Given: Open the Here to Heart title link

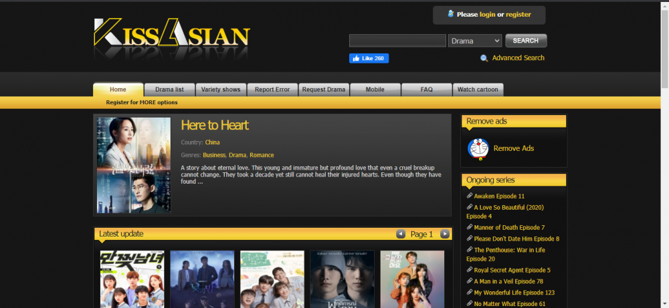Looking at the screenshot, I should (215, 125).
